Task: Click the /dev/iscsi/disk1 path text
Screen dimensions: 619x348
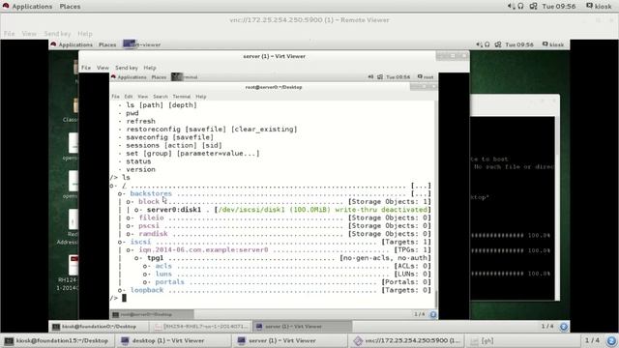Action: [251, 210]
